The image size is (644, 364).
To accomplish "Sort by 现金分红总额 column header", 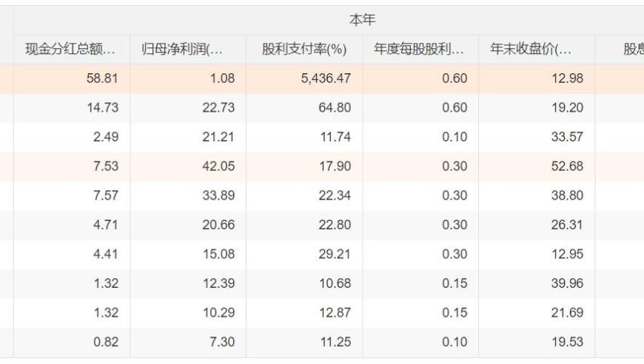I will (x=72, y=50).
